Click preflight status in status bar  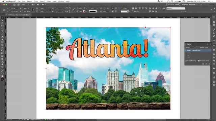pos(49,120)
